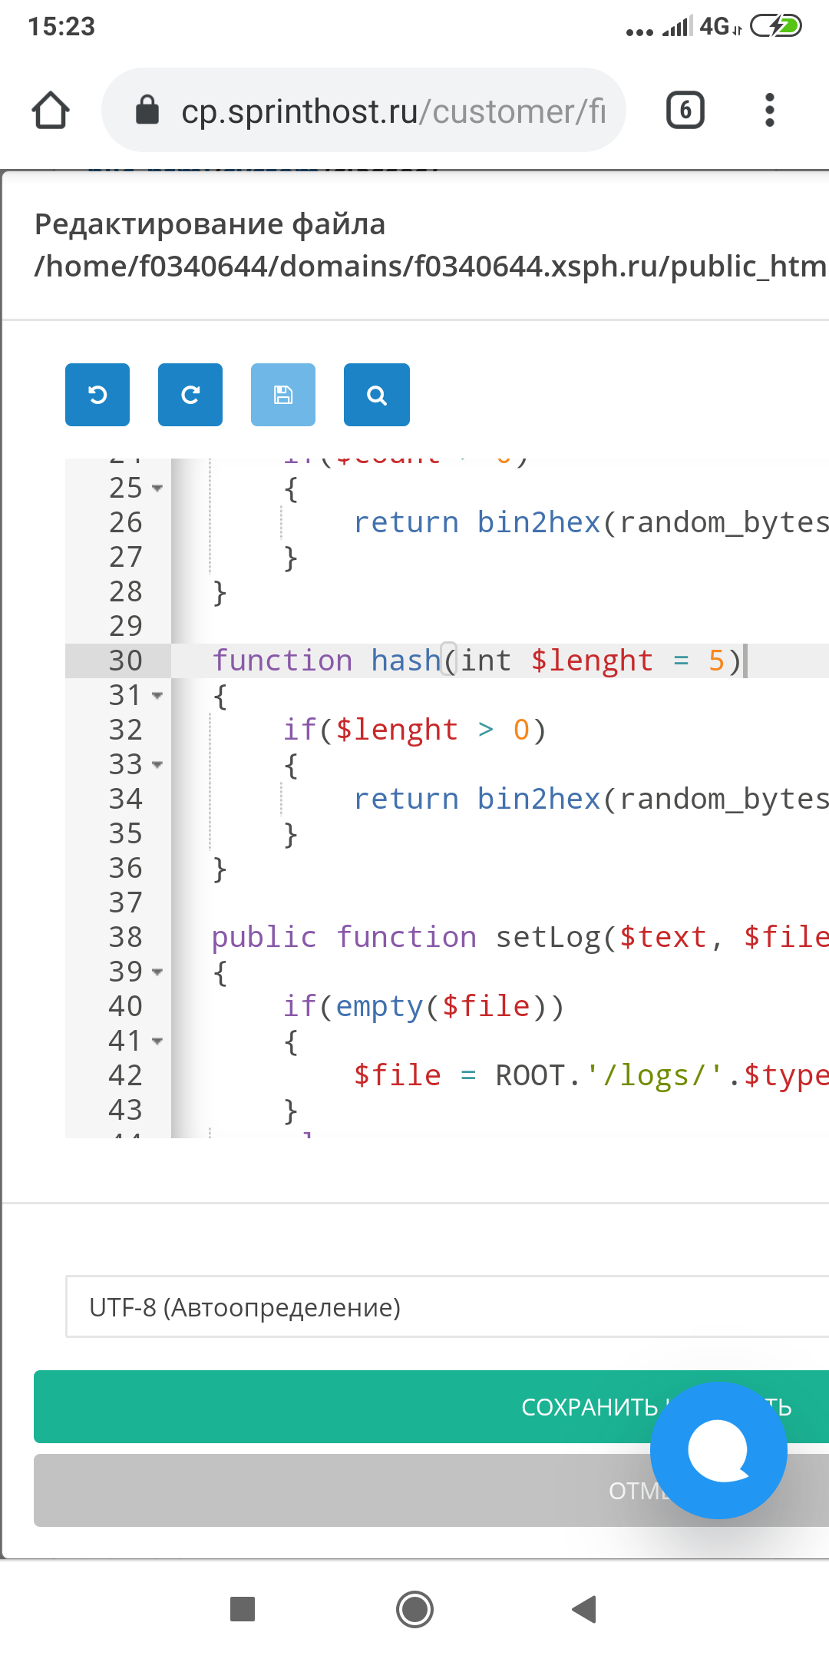Tap the Android recent apps square
Image resolution: width=829 pixels, height=1659 pixels.
[x=243, y=1608]
